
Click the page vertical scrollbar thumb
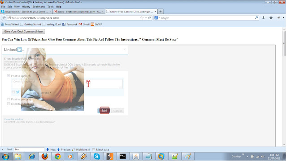click(x=284, y=43)
